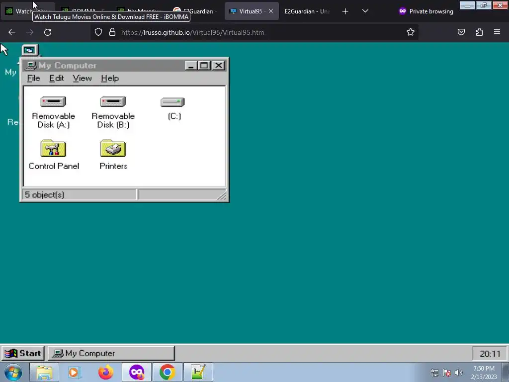509x382 pixels.
Task: Go back to previous page
Action: click(12, 32)
